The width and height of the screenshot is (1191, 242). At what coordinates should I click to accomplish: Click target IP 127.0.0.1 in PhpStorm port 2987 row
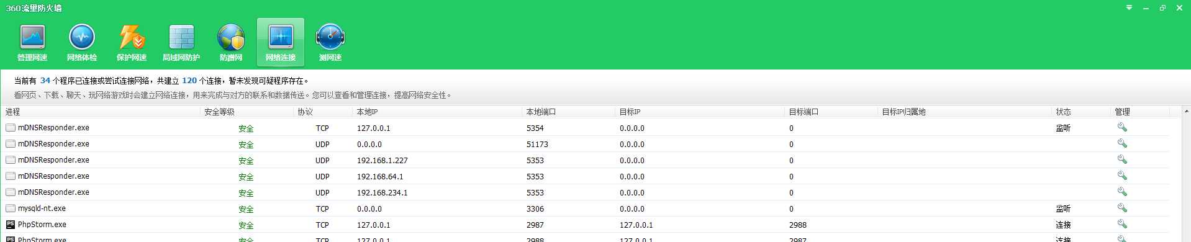coord(636,225)
